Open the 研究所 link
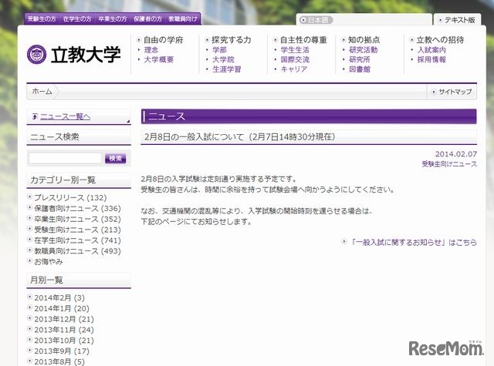This screenshot has height=366, width=494. [360, 59]
